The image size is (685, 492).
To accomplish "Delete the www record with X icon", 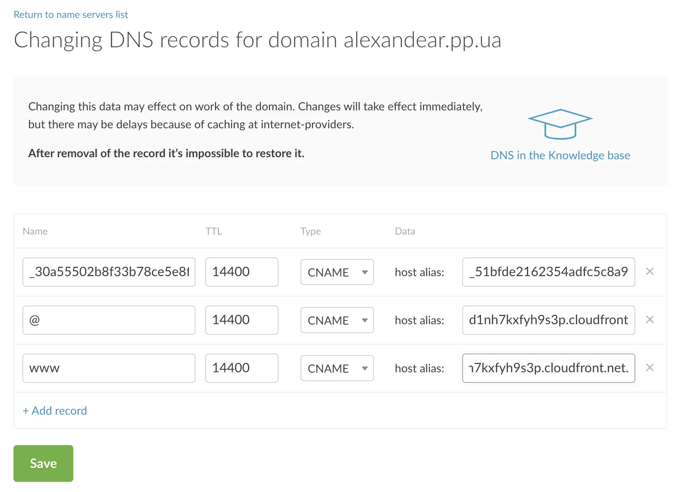I will click(650, 368).
